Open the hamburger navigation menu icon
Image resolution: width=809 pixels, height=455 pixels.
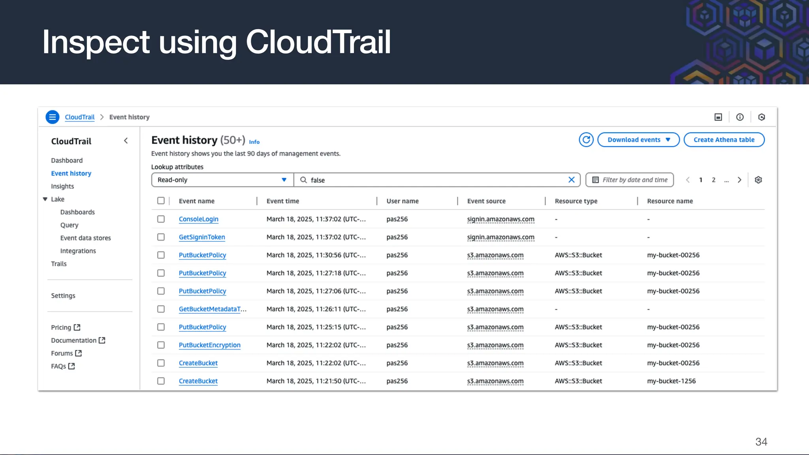52,117
